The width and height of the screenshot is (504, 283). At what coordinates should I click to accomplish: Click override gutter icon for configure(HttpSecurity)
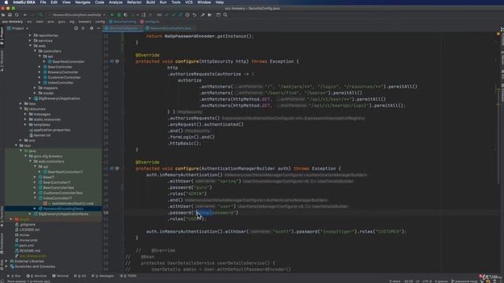[112, 61]
